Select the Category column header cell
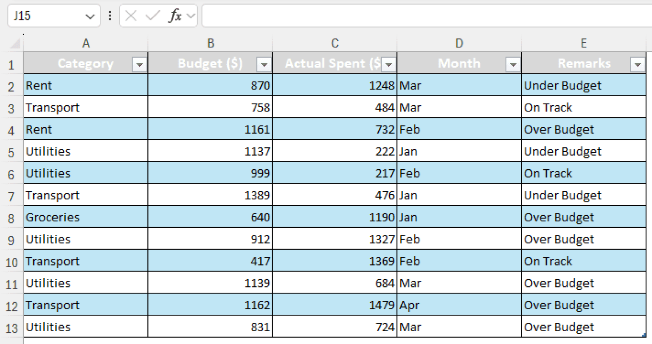The width and height of the screenshot is (652, 344). (85, 64)
